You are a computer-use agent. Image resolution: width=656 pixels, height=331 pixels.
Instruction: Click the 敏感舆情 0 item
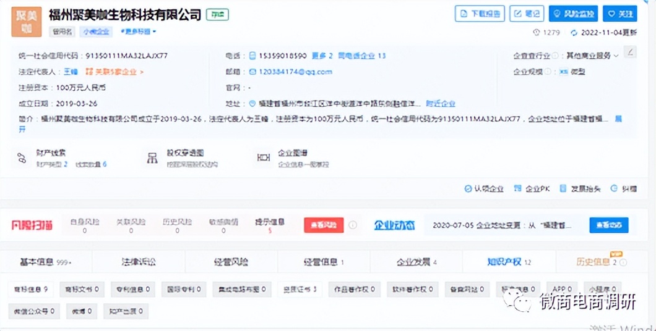click(x=223, y=225)
